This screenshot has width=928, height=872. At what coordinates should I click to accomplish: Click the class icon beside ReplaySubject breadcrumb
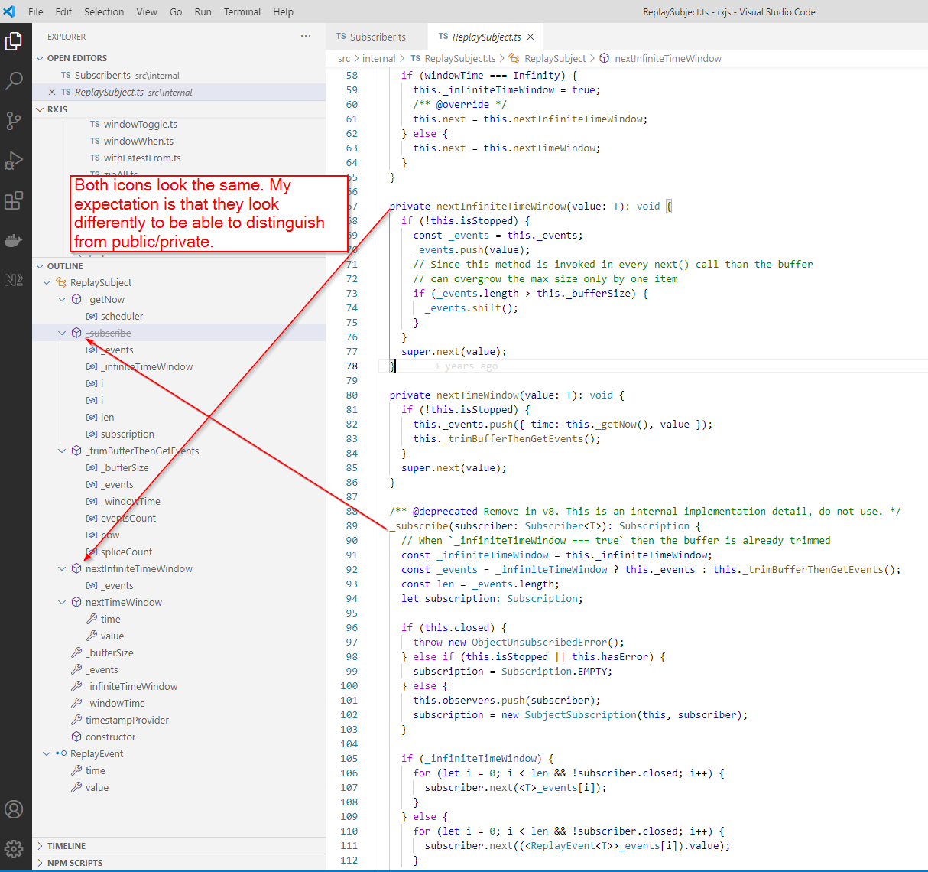[x=514, y=58]
